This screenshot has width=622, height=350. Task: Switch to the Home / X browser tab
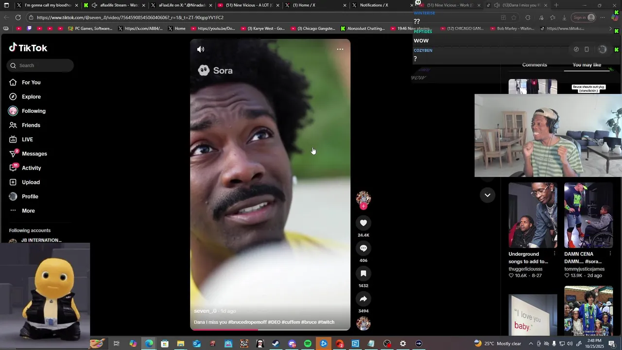coord(315,5)
